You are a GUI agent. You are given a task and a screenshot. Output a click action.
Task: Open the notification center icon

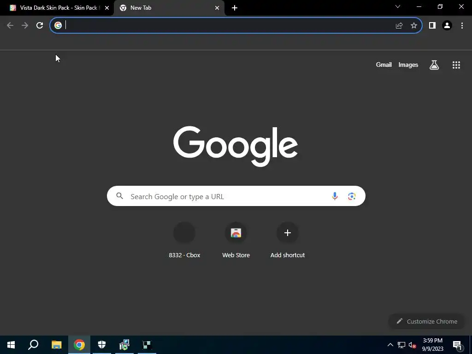coord(457,345)
